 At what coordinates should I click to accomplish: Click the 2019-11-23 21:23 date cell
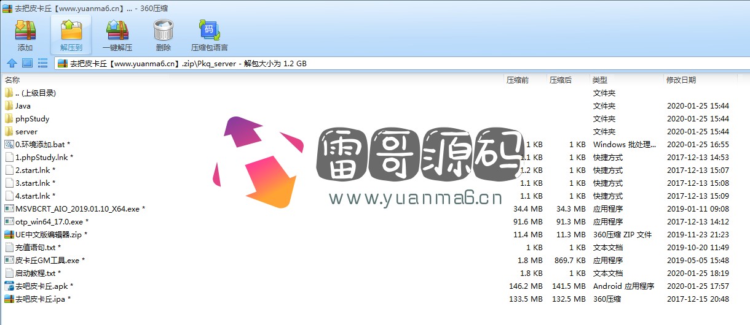point(698,235)
